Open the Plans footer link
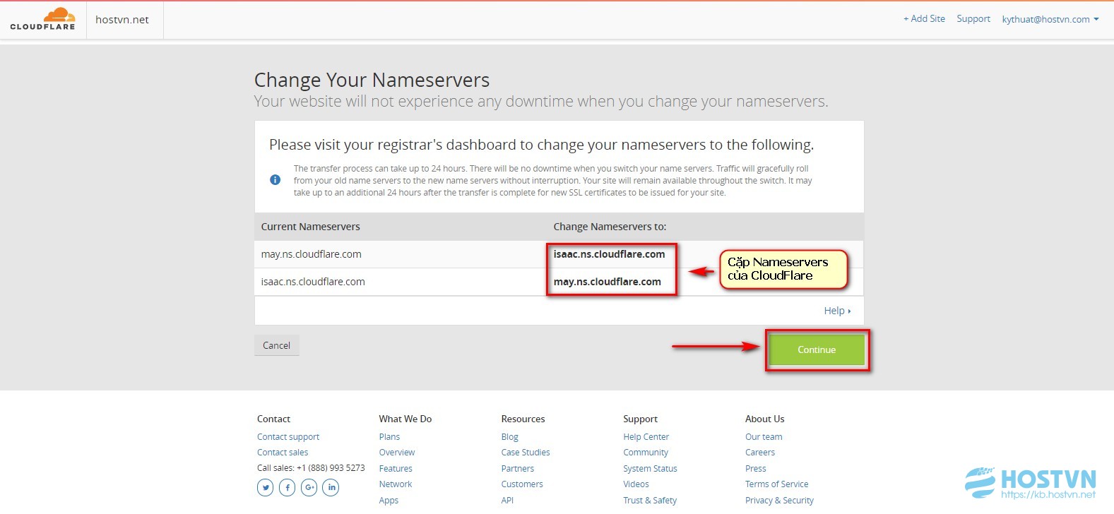1114x514 pixels. click(x=389, y=437)
